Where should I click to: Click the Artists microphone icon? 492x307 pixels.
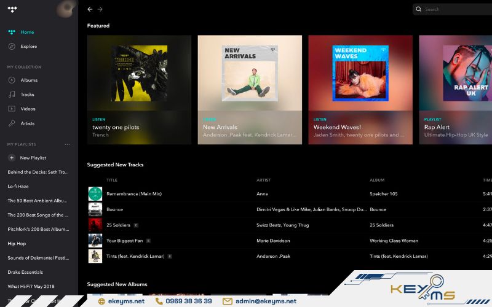pyautogui.click(x=12, y=123)
